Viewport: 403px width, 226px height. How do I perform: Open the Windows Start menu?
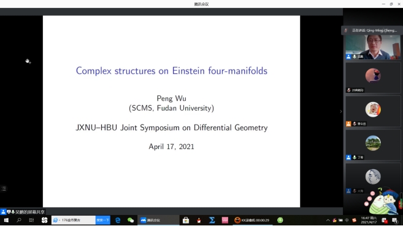tap(6, 220)
